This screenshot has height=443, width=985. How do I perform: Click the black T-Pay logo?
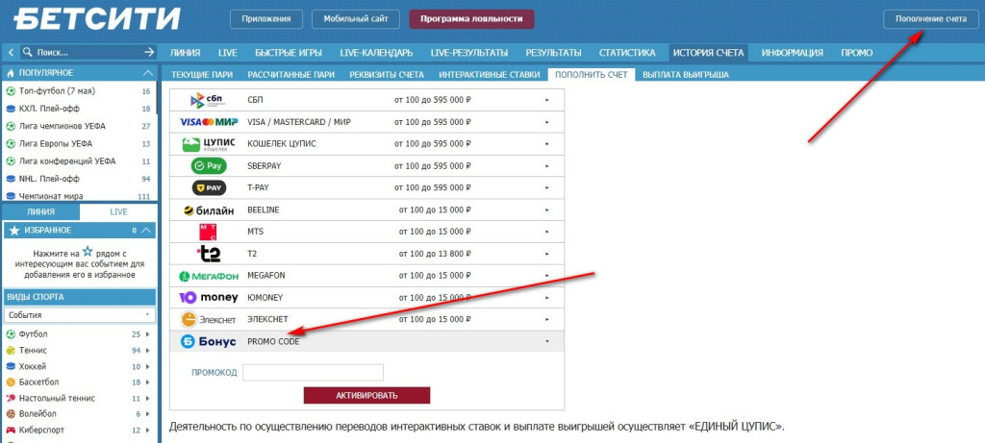209,187
